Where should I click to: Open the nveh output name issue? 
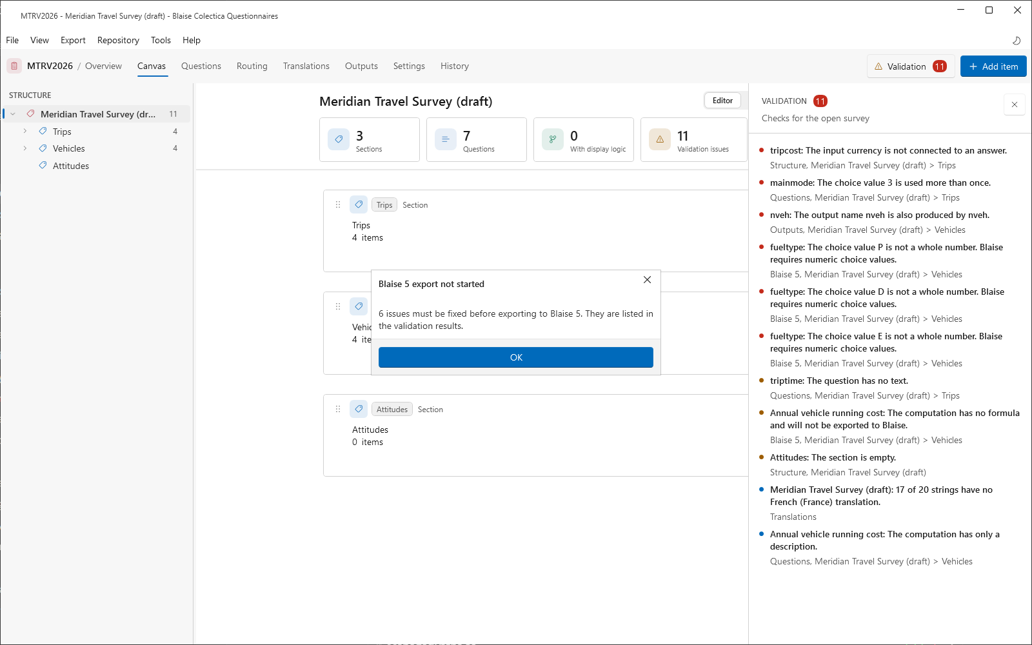click(x=890, y=223)
